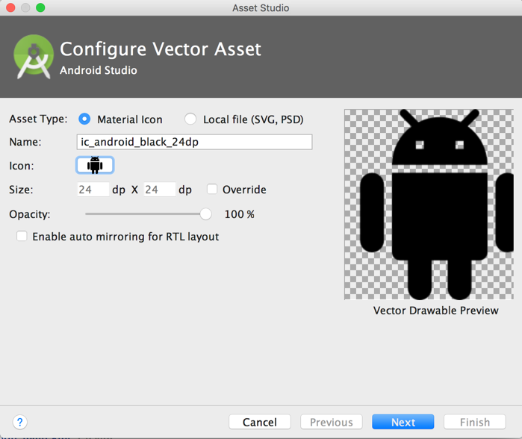Click the Finish button
522x439 pixels.
(475, 422)
